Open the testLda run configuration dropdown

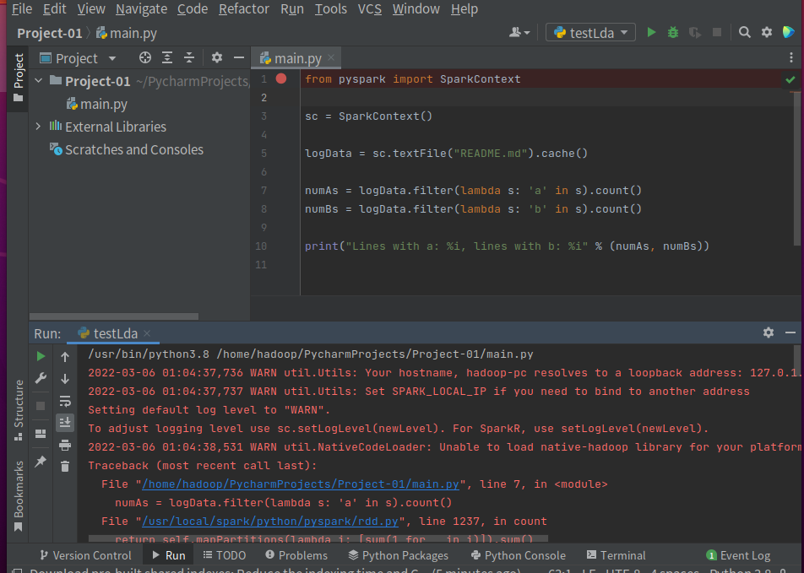click(x=591, y=32)
